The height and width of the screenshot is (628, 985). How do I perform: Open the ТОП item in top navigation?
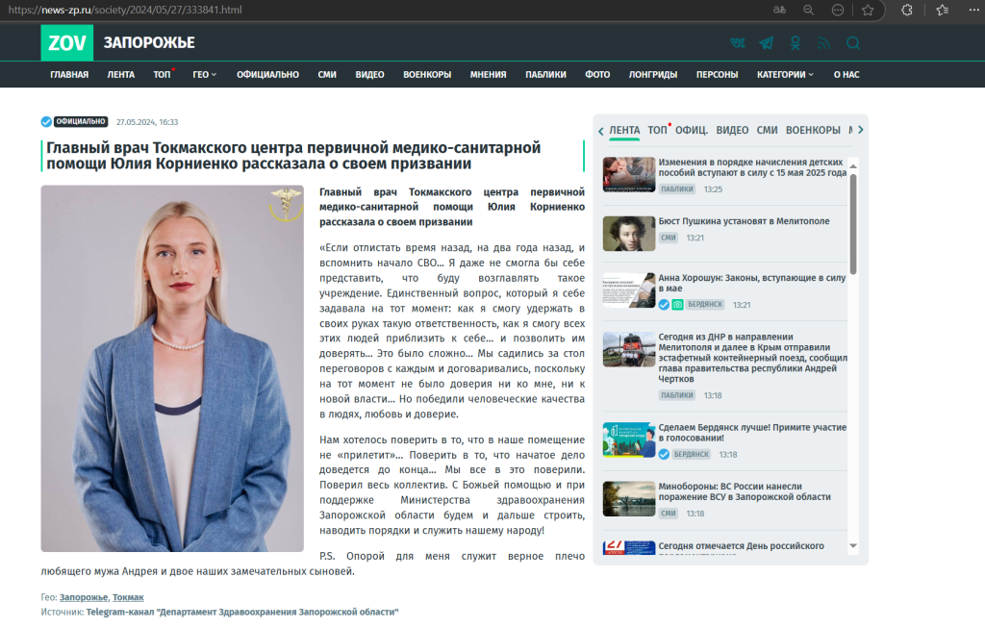tap(162, 75)
